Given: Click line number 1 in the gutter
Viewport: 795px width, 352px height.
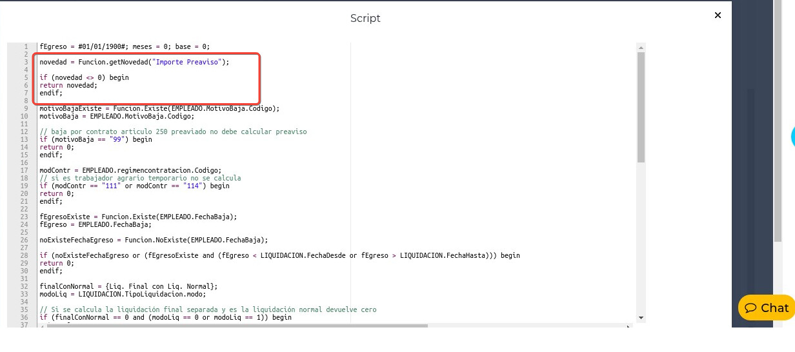Looking at the screenshot, I should [x=26, y=46].
